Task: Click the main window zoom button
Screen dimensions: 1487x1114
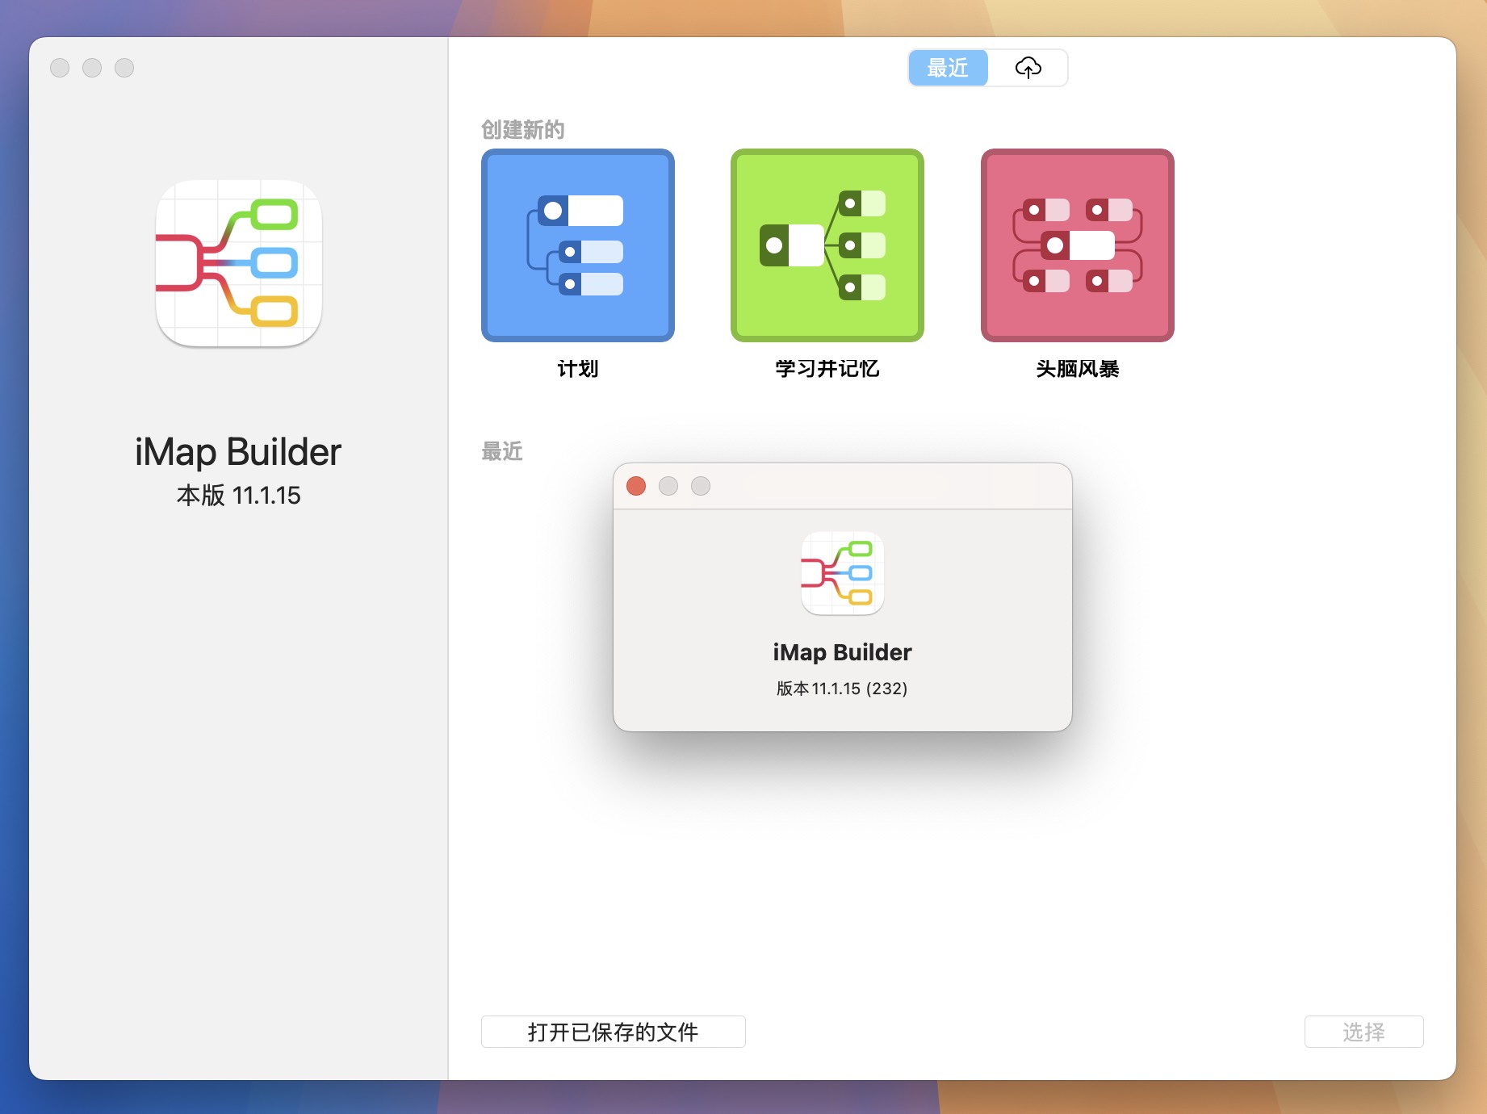Action: coord(124,68)
